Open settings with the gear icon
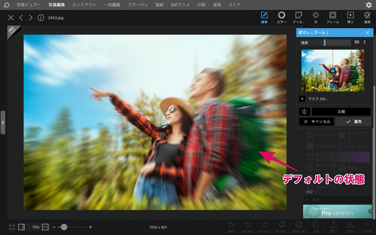The width and height of the screenshot is (376, 235). [369, 5]
